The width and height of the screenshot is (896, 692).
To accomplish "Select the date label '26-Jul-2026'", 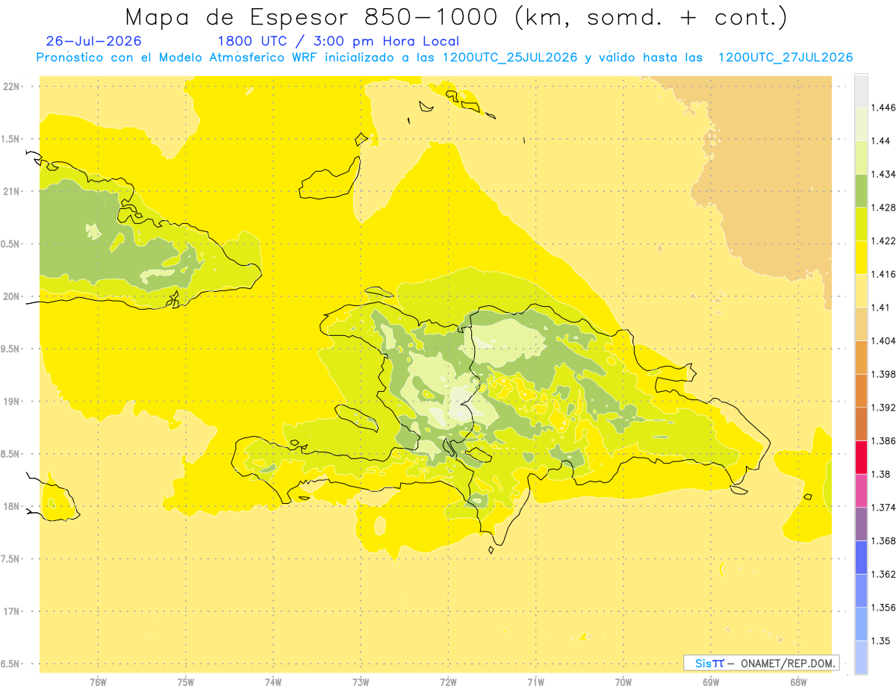I will [93, 41].
